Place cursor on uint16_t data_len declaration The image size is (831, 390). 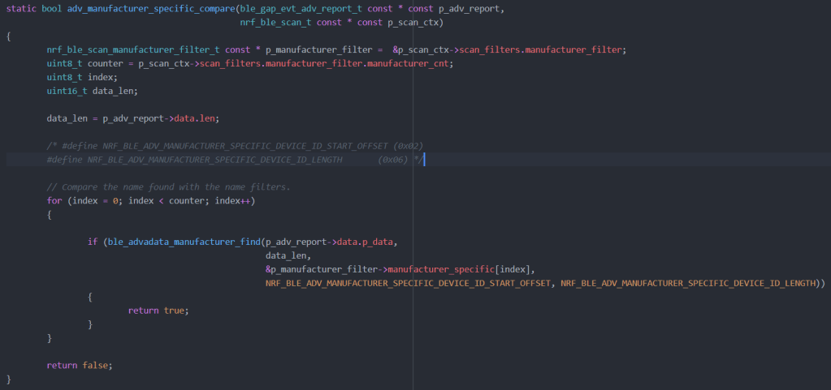[92, 91]
